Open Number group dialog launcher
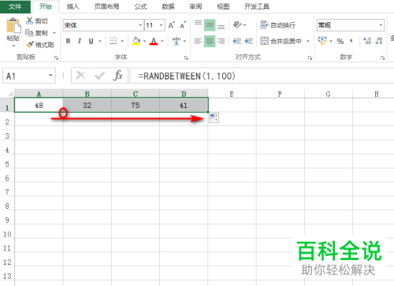The width and height of the screenshot is (394, 286). 382,58
